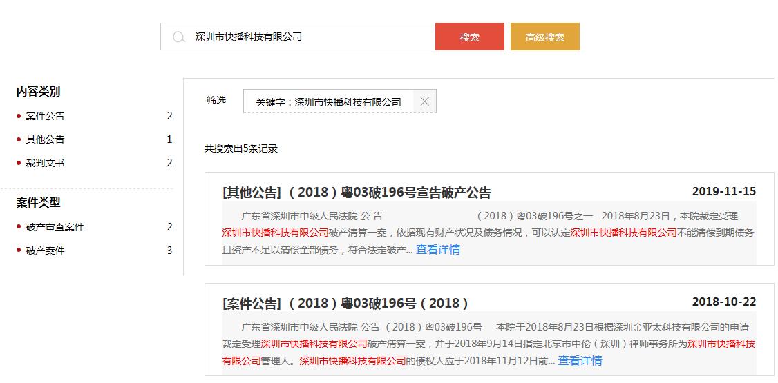Viewport: 778px width, 383px height.
Task: Open 高级搜索 advanced search
Action: [x=544, y=37]
